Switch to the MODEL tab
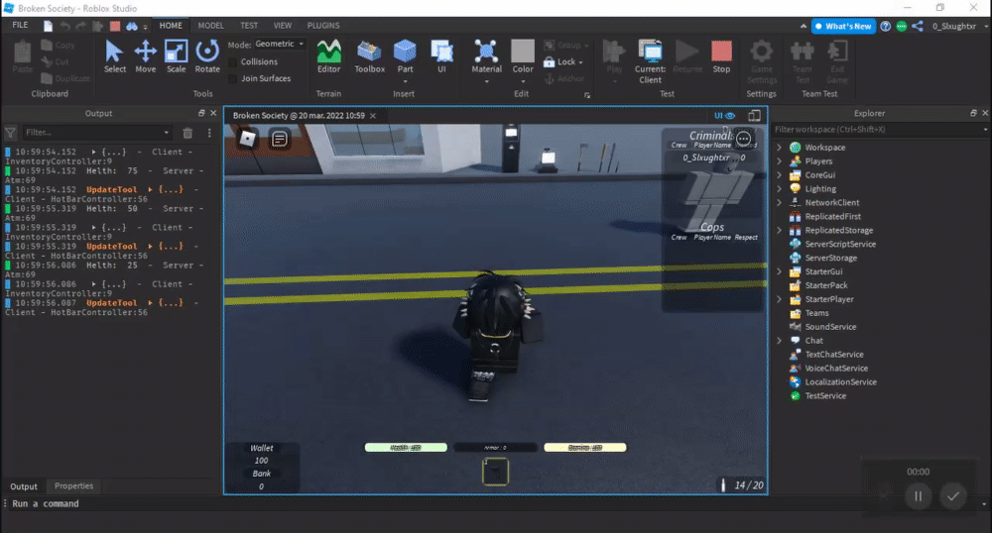Image resolution: width=992 pixels, height=533 pixels. 210,25
